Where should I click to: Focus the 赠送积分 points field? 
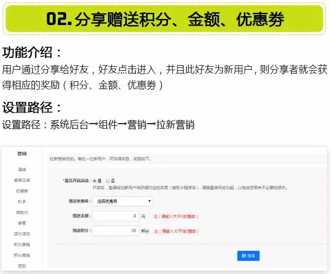point(116,231)
